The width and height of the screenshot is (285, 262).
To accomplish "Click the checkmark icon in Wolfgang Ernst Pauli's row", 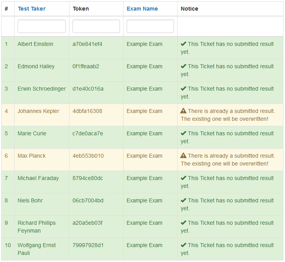I will 183,245.
